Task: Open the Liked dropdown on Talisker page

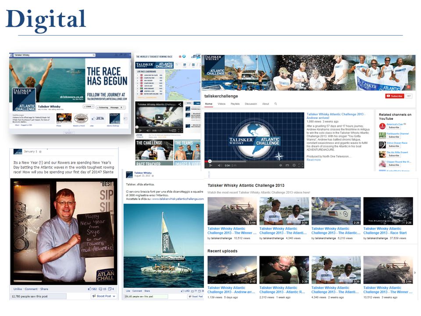Action: [88, 107]
